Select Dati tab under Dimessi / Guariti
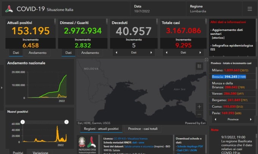258x154 pixels. point(68,53)
